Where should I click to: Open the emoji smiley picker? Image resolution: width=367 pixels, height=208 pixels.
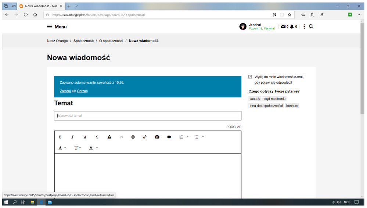point(133,137)
